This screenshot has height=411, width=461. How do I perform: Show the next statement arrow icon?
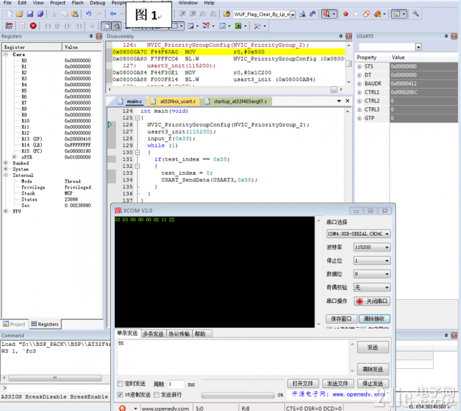pyautogui.click(x=92, y=26)
